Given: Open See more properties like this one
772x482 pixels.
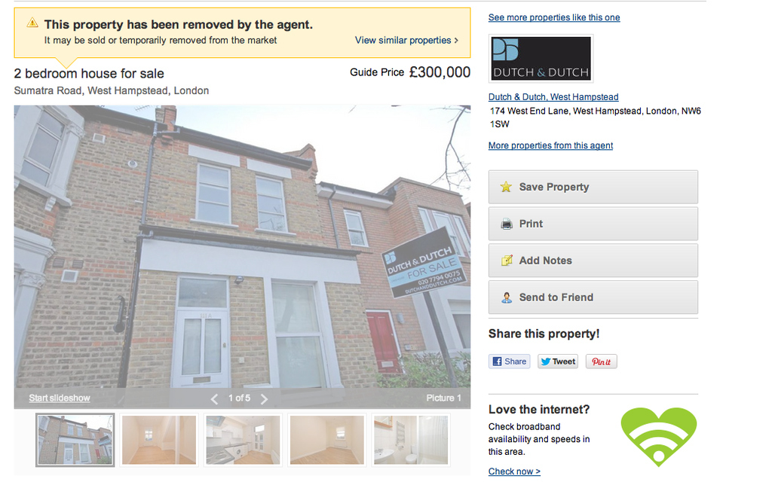Looking at the screenshot, I should [x=554, y=18].
